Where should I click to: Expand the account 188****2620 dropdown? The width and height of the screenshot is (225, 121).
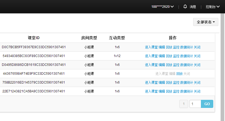click(162, 7)
